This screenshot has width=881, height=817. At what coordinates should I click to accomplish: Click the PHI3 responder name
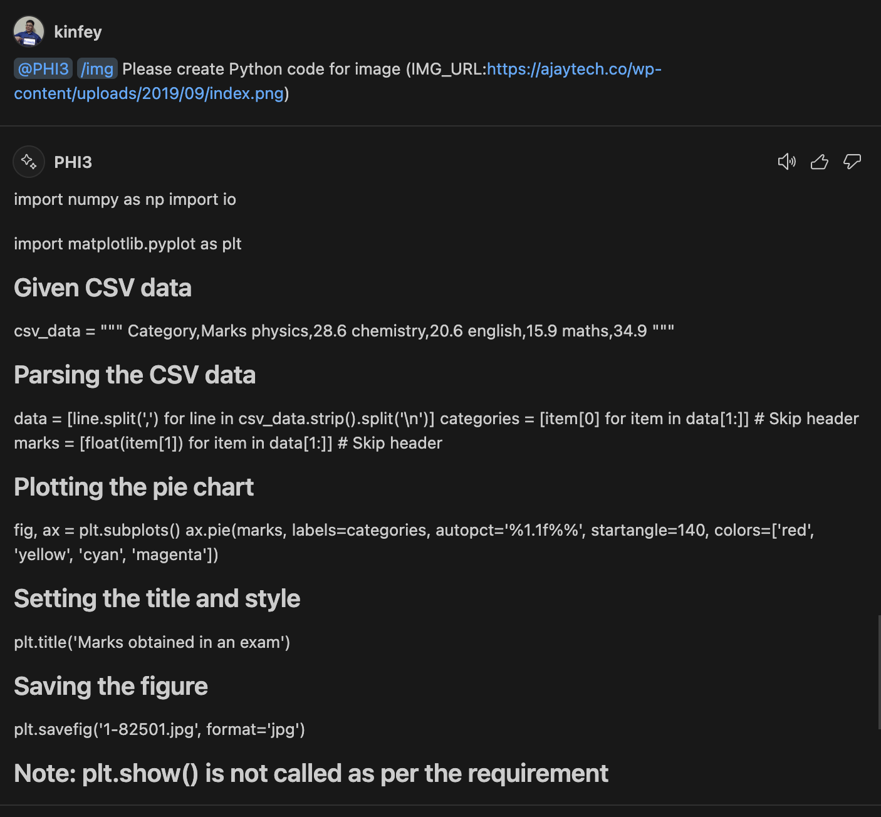73,162
